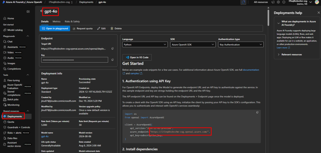Open the user account avatar
The width and height of the screenshot is (321, 153).
click(317, 2)
